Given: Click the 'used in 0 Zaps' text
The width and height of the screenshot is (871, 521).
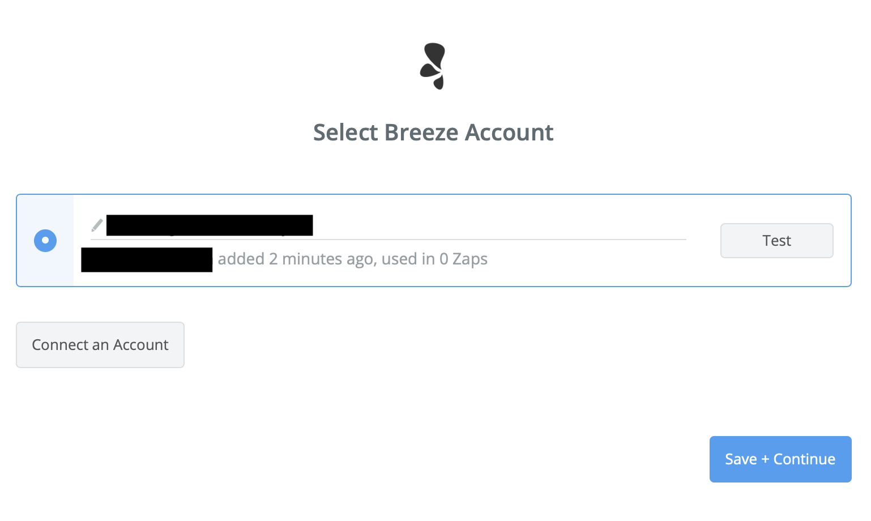Looking at the screenshot, I should pyautogui.click(x=434, y=259).
